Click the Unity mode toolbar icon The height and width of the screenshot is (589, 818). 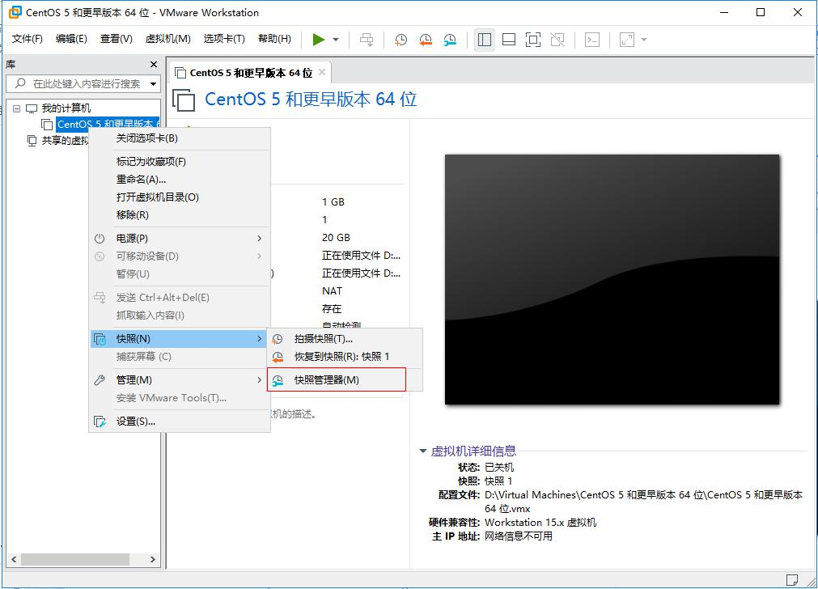tap(557, 40)
